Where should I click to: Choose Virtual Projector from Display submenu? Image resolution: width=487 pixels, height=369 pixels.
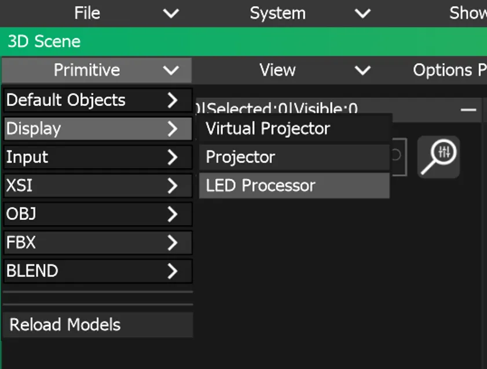pyautogui.click(x=294, y=128)
